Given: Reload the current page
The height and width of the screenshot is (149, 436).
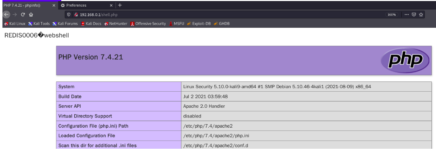Looking at the screenshot, I should point(23,15).
